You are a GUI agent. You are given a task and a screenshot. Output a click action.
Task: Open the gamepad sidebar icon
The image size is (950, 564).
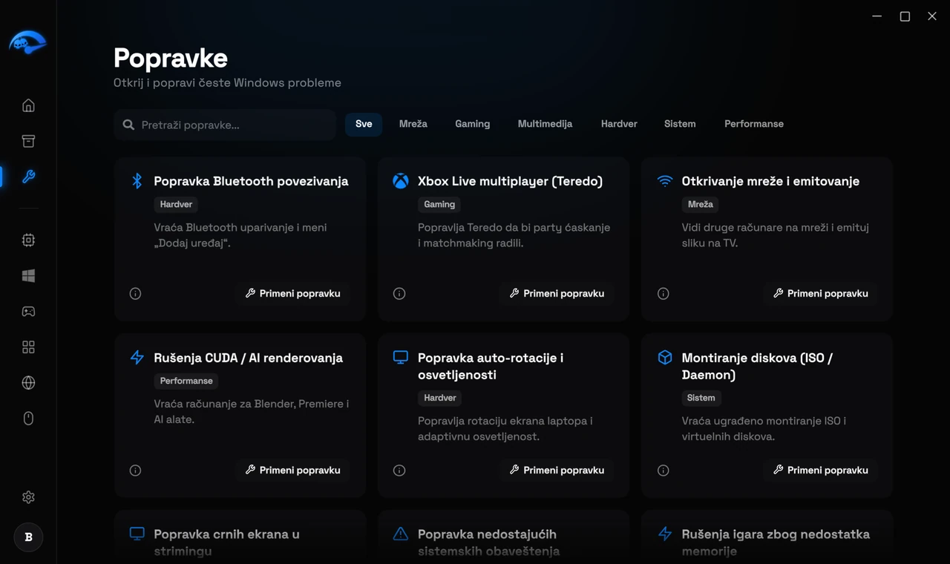(28, 311)
